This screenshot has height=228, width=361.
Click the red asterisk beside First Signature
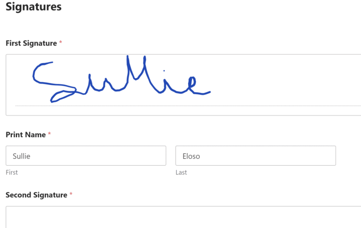pyautogui.click(x=60, y=42)
